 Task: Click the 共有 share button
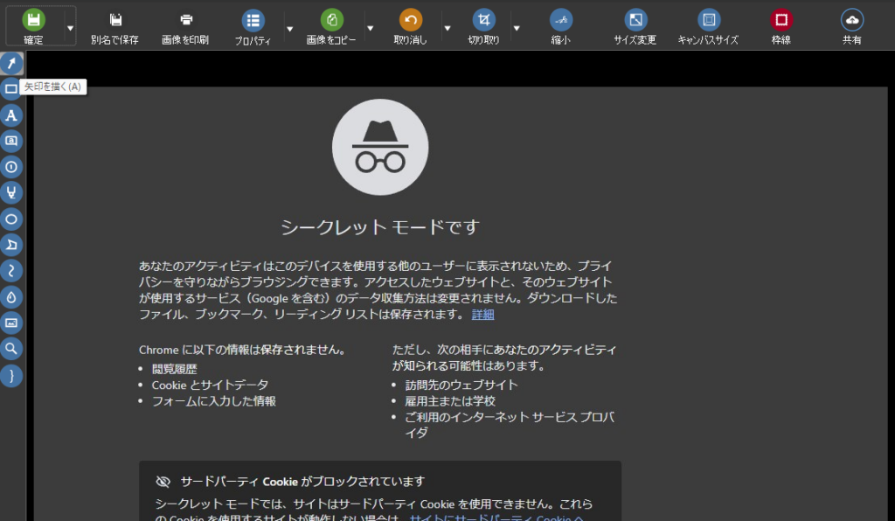click(851, 27)
